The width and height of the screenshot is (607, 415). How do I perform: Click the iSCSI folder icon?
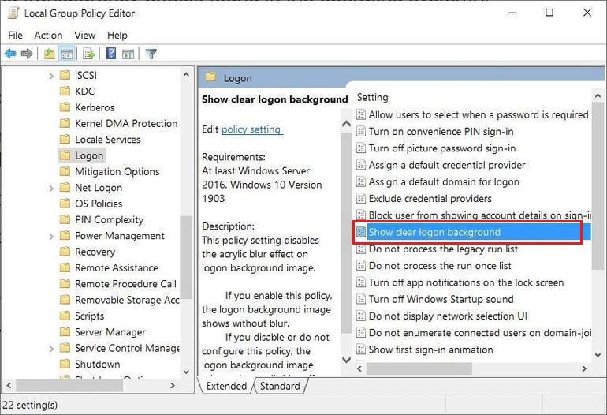pos(65,75)
